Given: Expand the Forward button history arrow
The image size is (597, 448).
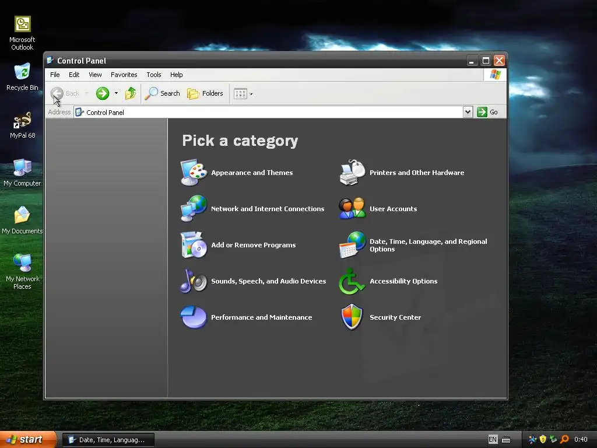Looking at the screenshot, I should [116, 93].
